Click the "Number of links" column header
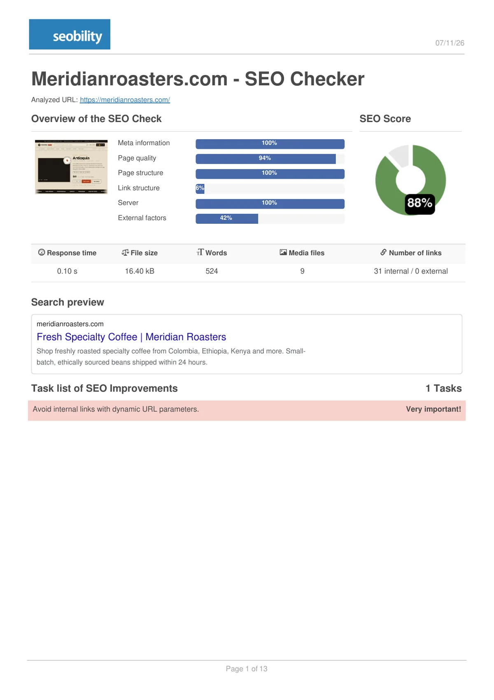This screenshot has height=700, width=494. (415, 253)
